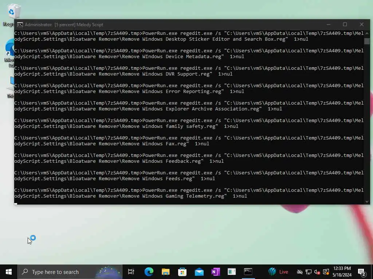Click the console vertical scrollbar thumb

pos(367,41)
